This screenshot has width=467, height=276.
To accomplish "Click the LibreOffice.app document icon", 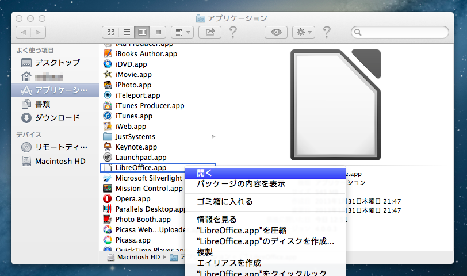I will point(108,168).
